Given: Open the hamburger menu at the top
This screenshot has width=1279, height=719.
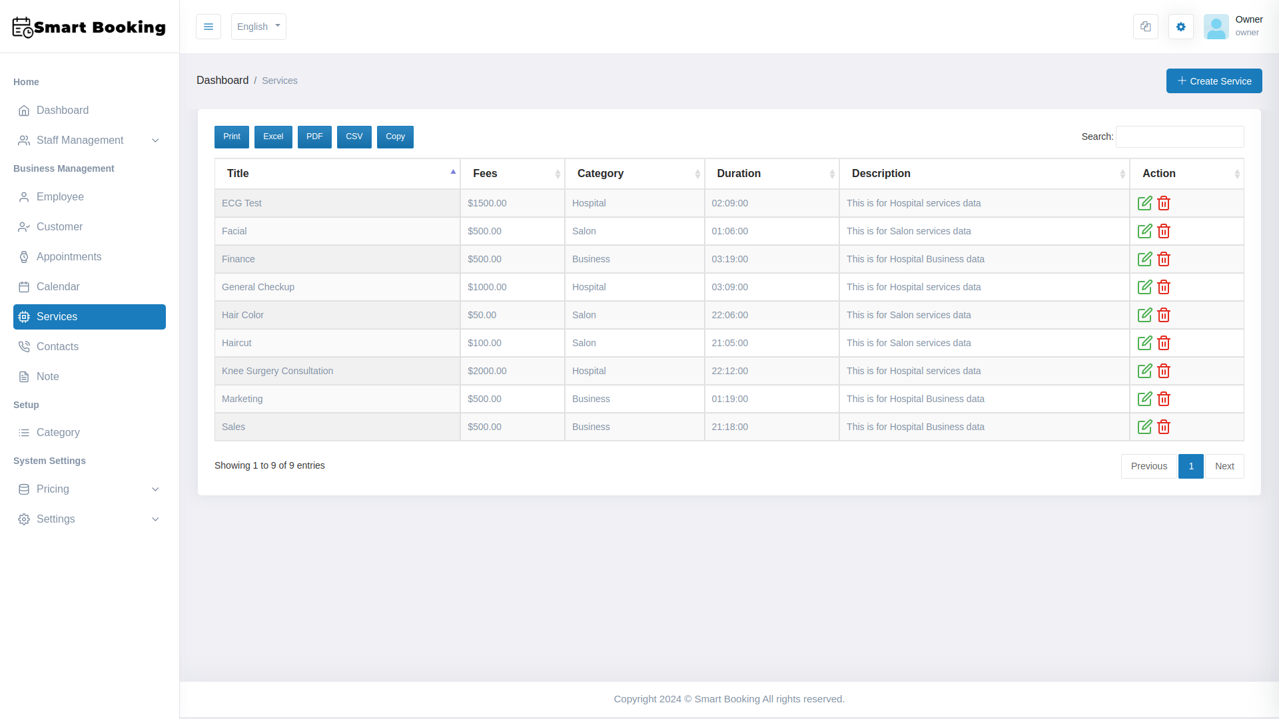Looking at the screenshot, I should click(x=209, y=27).
